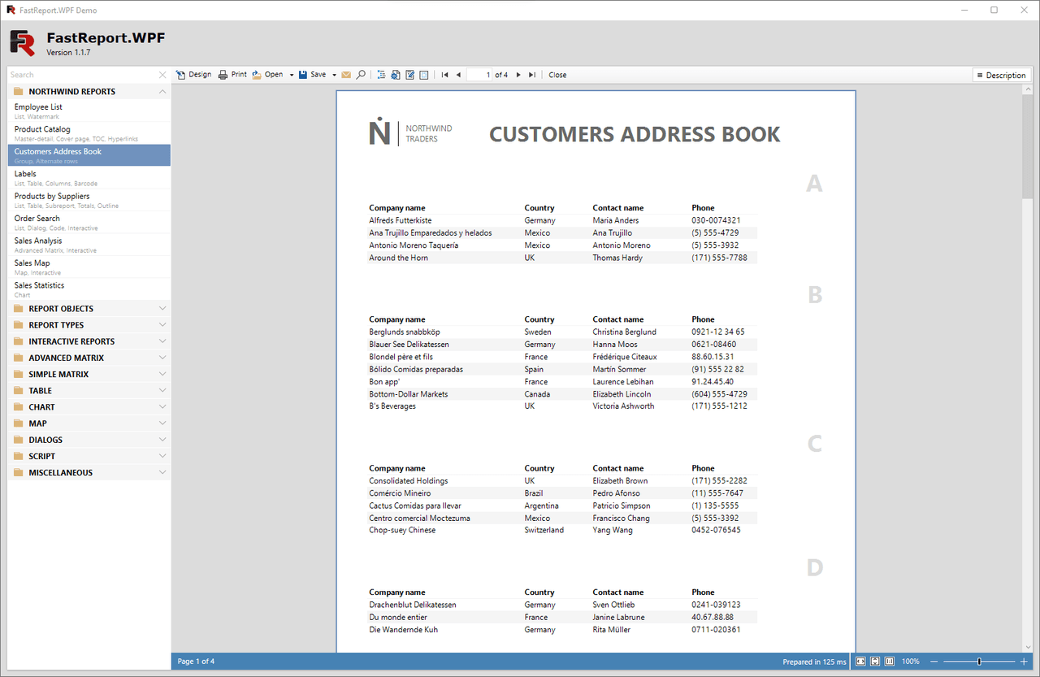The height and width of the screenshot is (677, 1040).
Task: Open the Order Search report
Action: click(89, 223)
